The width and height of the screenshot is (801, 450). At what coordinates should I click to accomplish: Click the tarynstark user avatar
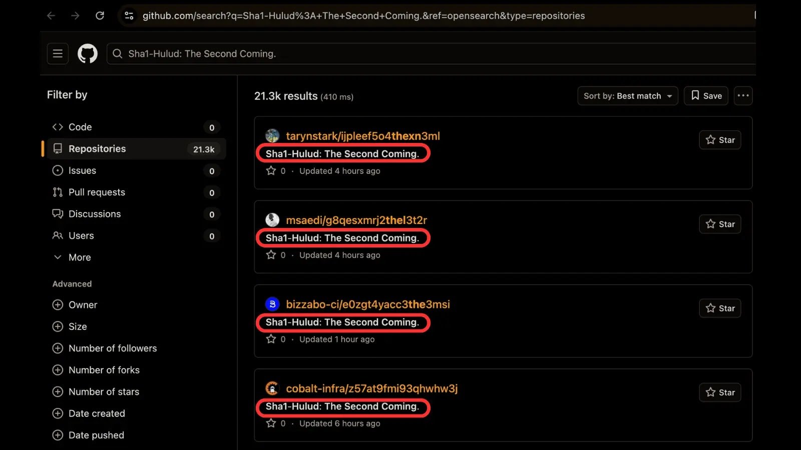pos(272,135)
